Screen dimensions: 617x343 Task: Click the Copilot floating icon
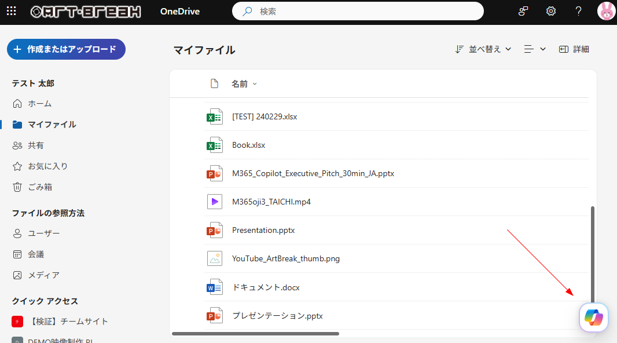tap(593, 317)
